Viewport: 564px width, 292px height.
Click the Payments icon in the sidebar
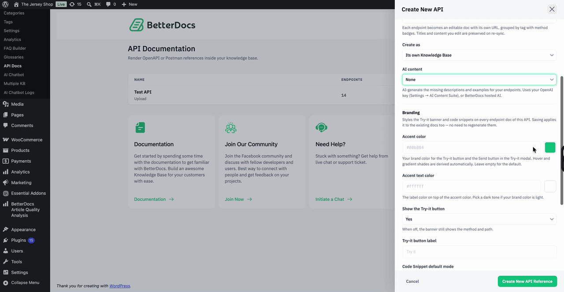[x=6, y=161]
